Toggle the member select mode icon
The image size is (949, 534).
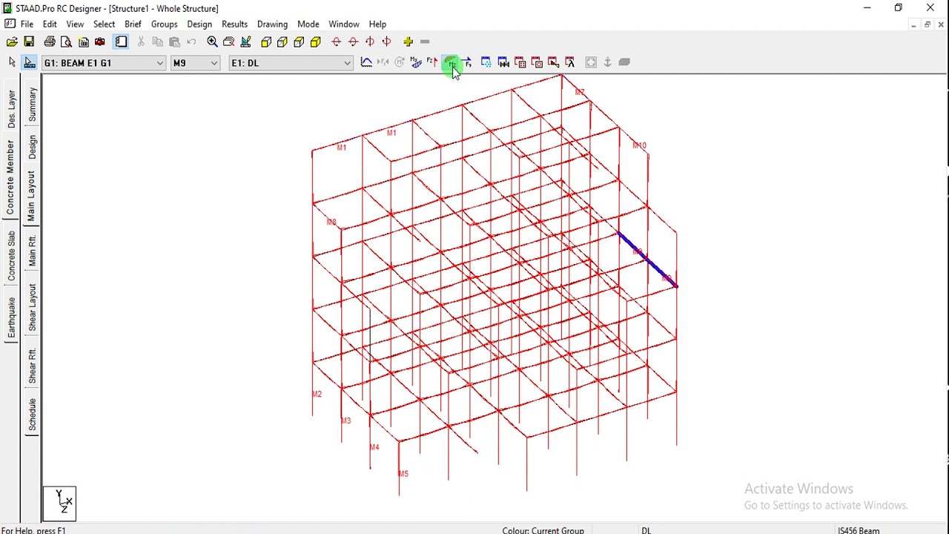[30, 63]
